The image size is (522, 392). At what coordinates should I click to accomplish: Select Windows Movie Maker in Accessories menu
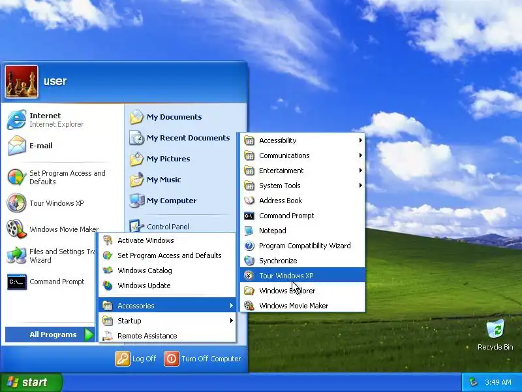(x=303, y=306)
